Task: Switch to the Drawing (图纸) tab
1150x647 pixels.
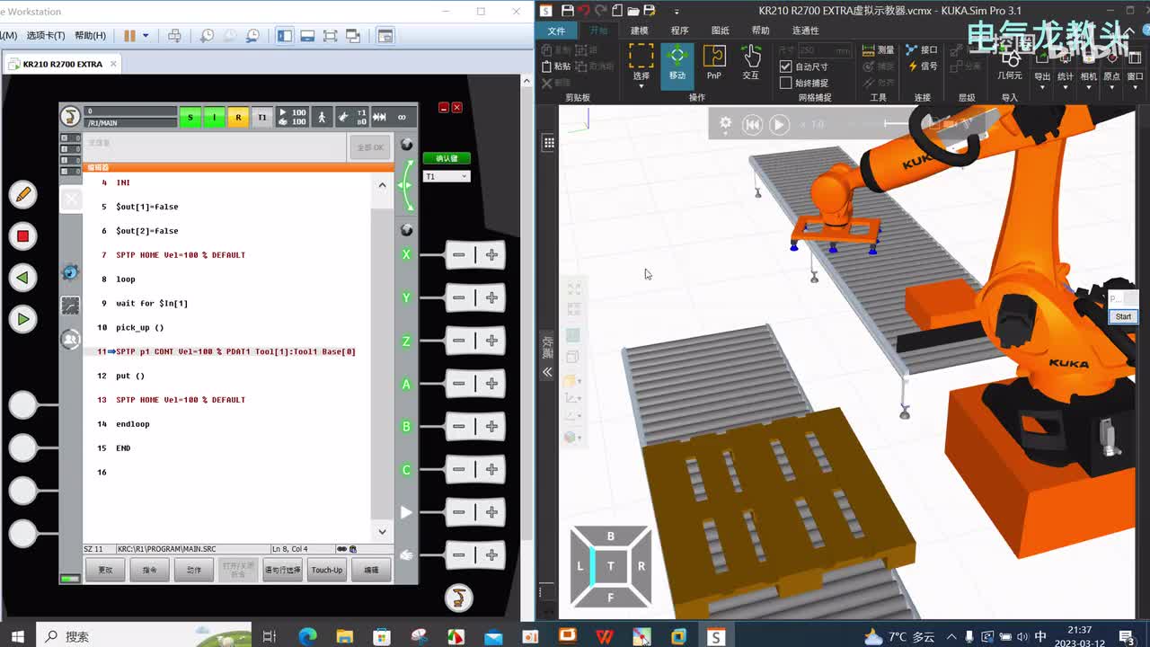Action: tap(720, 31)
